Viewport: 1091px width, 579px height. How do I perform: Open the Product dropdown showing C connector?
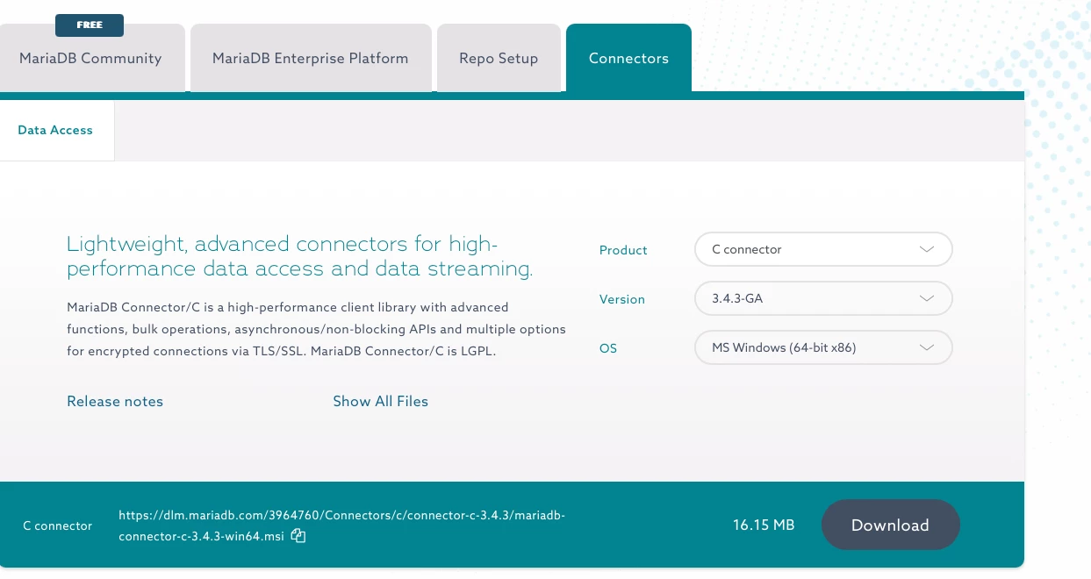point(823,249)
